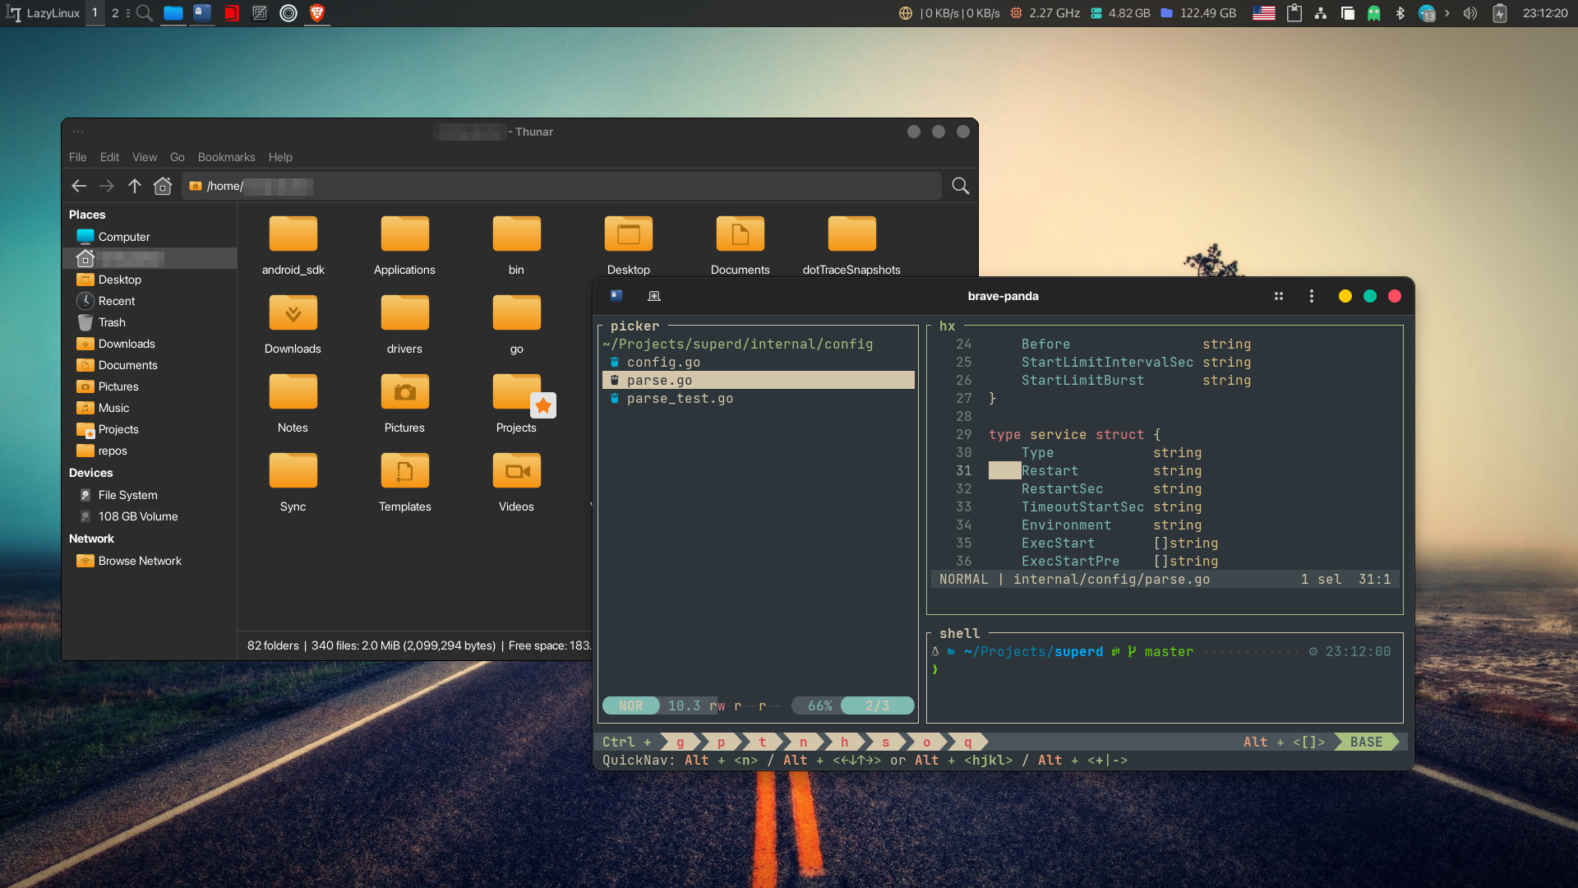Open Thunar search magnifier
The height and width of the screenshot is (888, 1578).
(960, 186)
